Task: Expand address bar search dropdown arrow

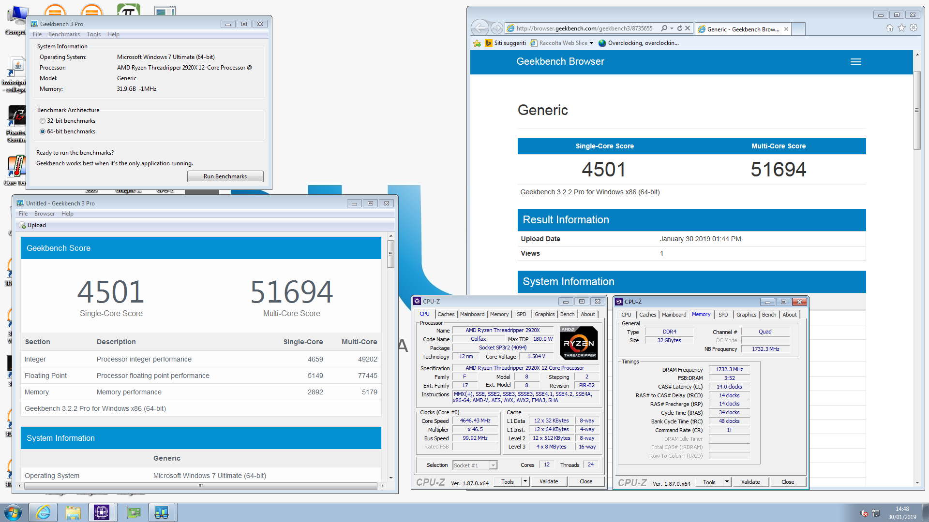Action: (672, 29)
